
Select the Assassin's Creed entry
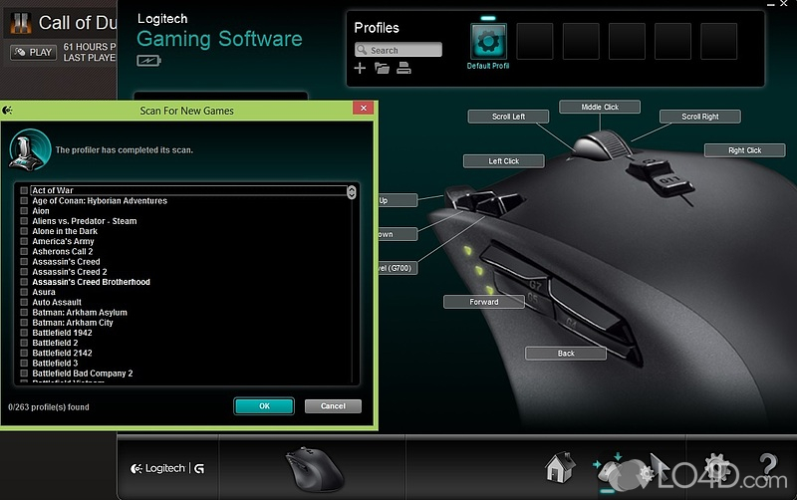66,262
